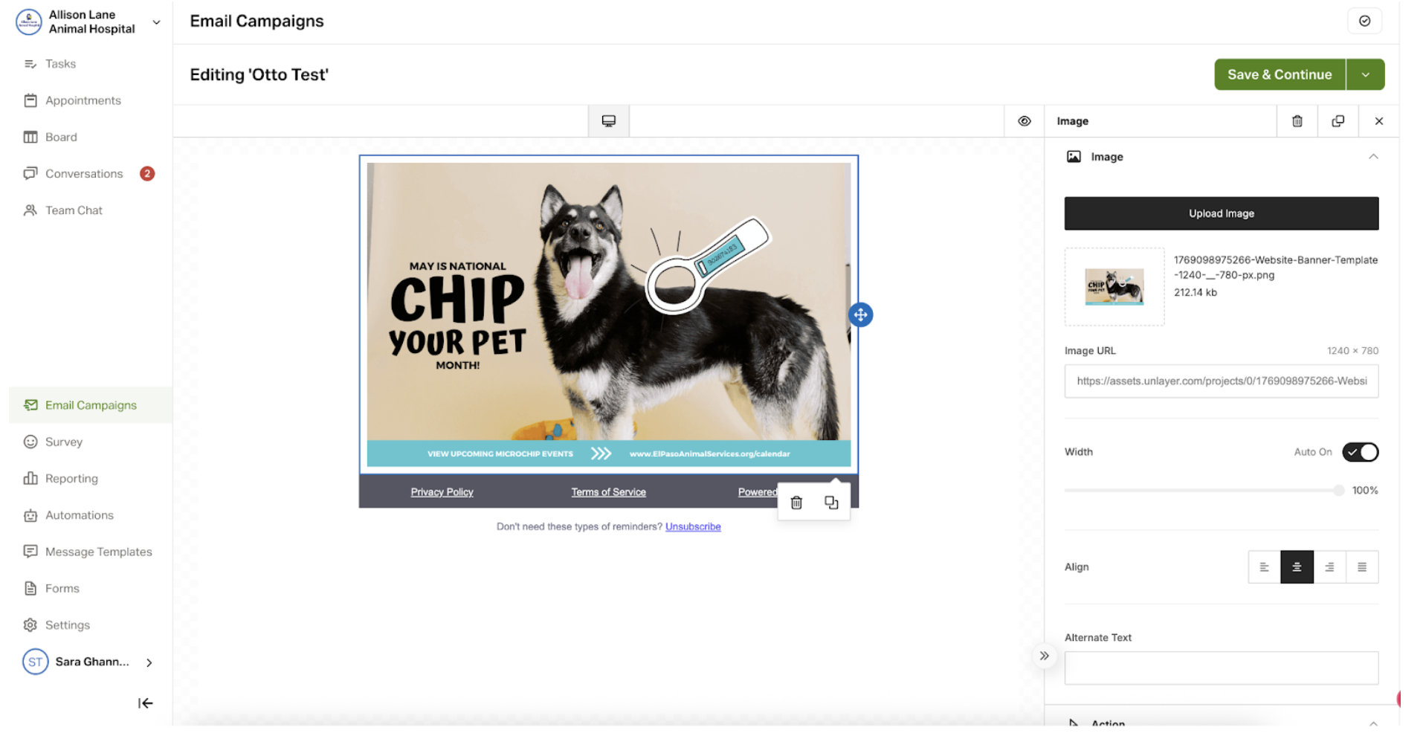The width and height of the screenshot is (1426, 733).
Task: Click trash icon in floating image toolbar
Action: coord(796,503)
